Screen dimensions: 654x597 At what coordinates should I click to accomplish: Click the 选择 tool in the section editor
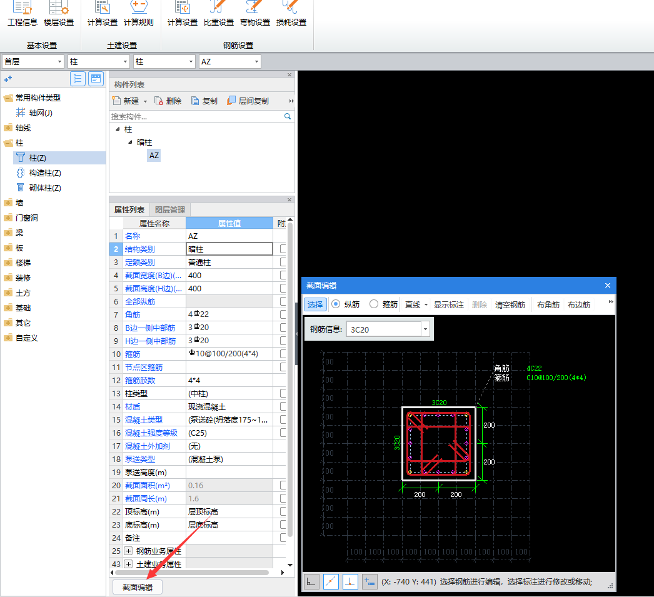pyautogui.click(x=315, y=305)
